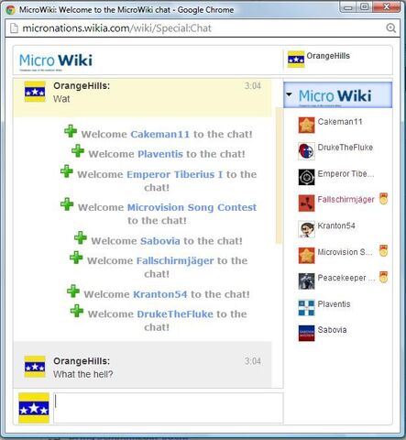Viewport: 406px width, 440px height.
Task: Click the zoom magnifier icon in address bar
Action: [390, 28]
